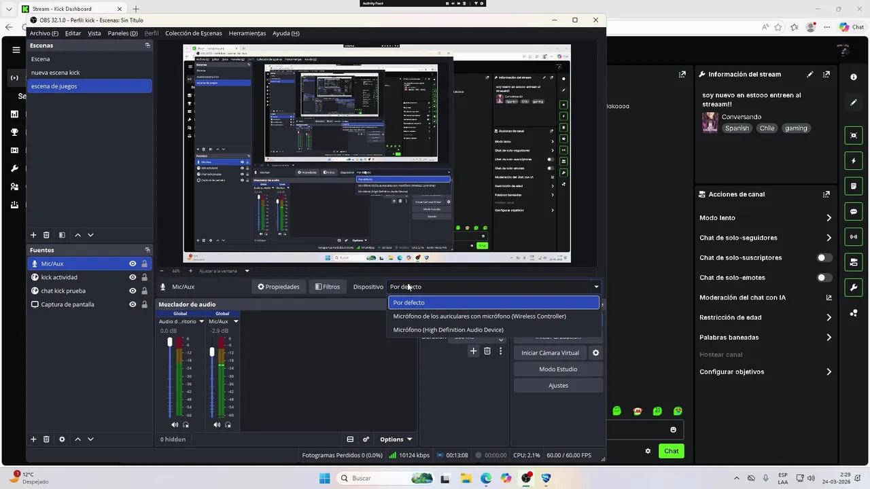Image resolution: width=870 pixels, height=489 pixels.
Task: Move source down in Fuentes toolbar
Action: 90,439
